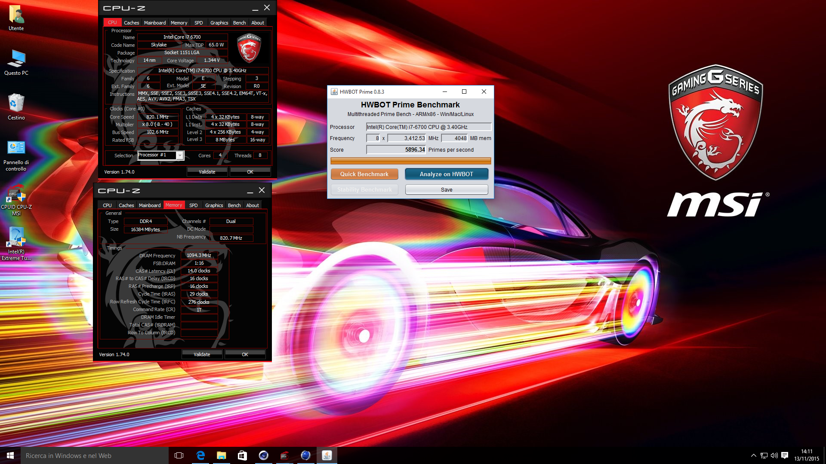Click OK in bottom CPU-Z Memory window
The image size is (826, 464).
point(245,354)
